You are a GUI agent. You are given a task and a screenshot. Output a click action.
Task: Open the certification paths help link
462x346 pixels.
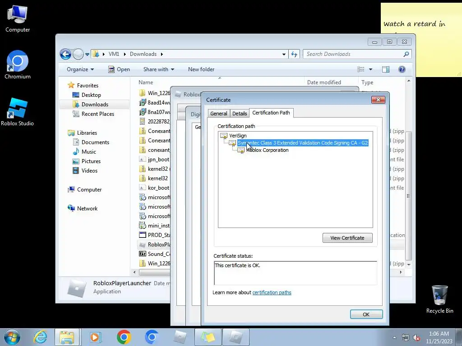tap(272, 292)
